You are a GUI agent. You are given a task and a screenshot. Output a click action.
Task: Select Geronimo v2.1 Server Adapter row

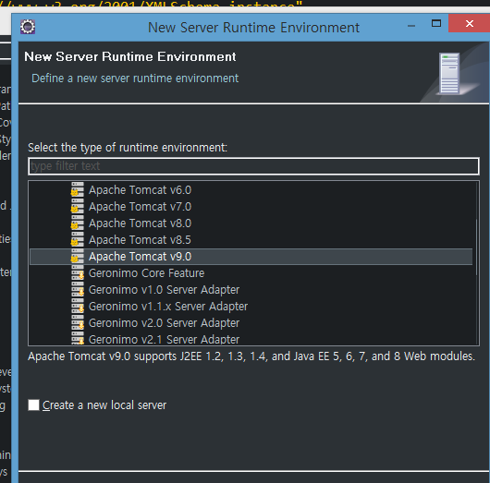(164, 339)
